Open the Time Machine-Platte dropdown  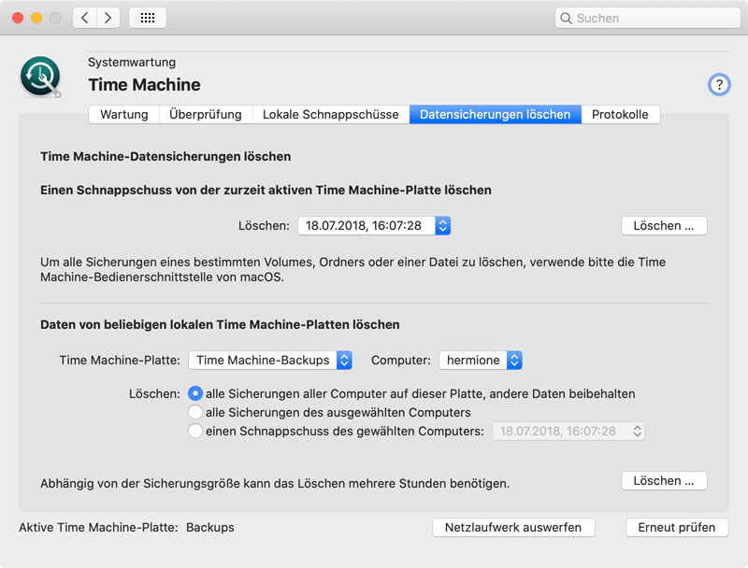(270, 361)
